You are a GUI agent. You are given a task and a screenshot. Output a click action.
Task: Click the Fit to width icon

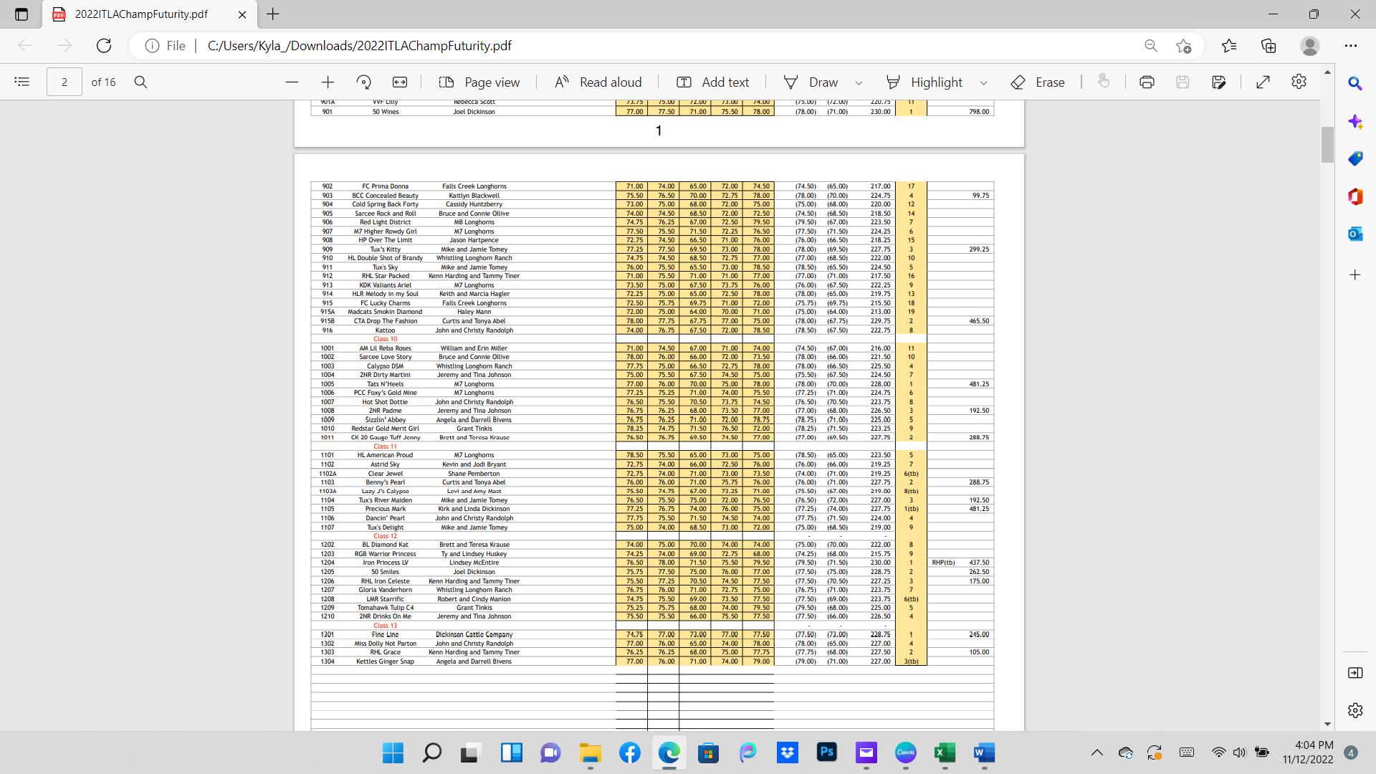400,82
